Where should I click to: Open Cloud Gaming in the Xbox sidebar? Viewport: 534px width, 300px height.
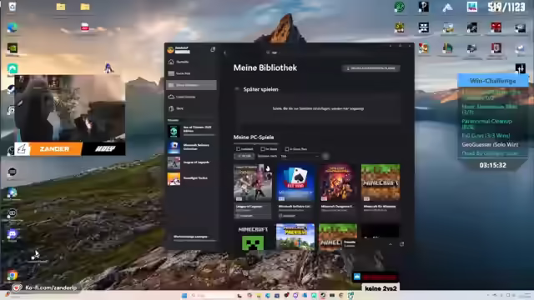pyautogui.click(x=191, y=97)
